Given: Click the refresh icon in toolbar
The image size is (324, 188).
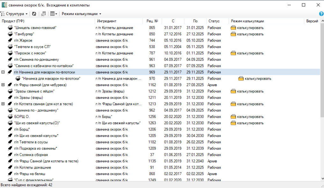Looking at the screenshot, I should [x=34, y=14].
